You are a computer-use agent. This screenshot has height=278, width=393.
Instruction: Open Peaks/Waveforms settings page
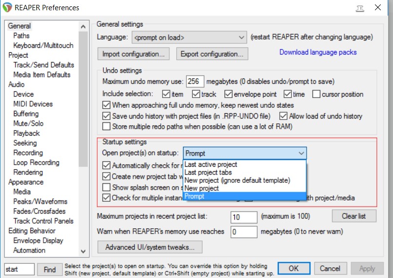(41, 201)
